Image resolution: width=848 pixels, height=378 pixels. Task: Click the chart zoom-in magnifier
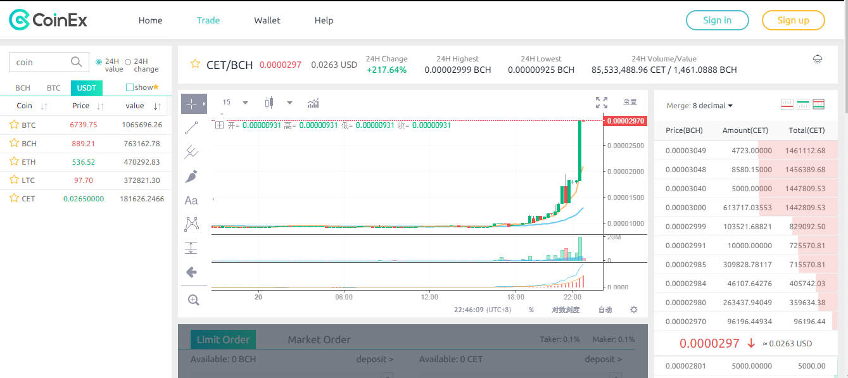pyautogui.click(x=194, y=300)
